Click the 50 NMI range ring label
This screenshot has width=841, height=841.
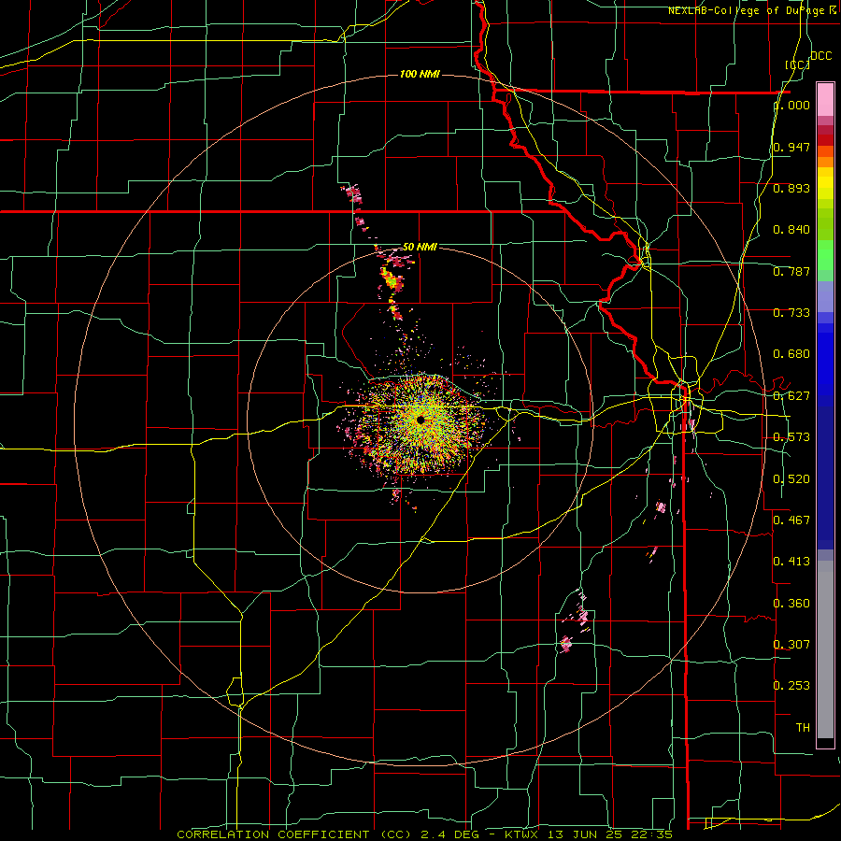pyautogui.click(x=420, y=247)
